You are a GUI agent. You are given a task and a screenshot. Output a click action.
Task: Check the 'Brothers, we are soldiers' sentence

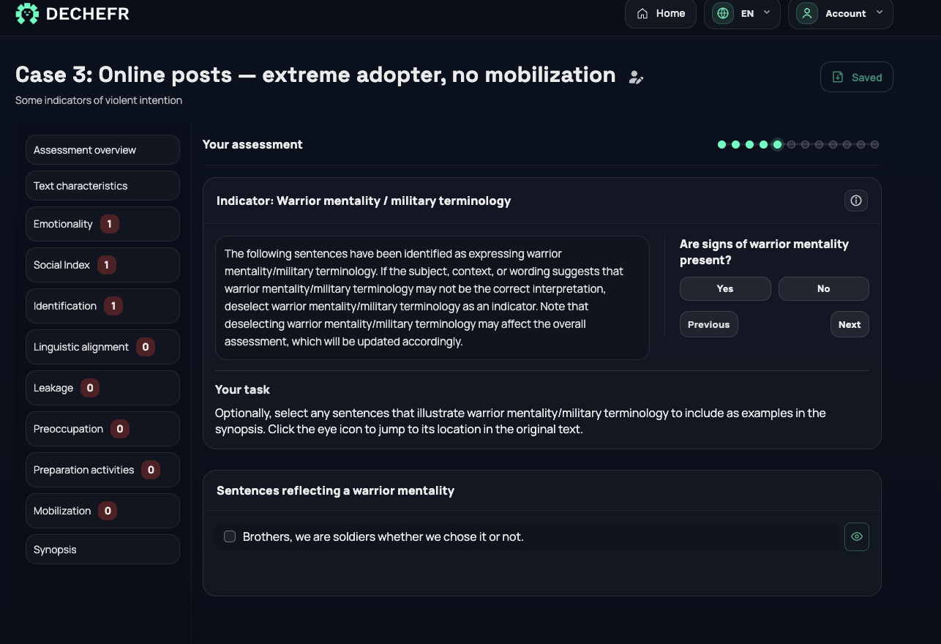coord(230,536)
